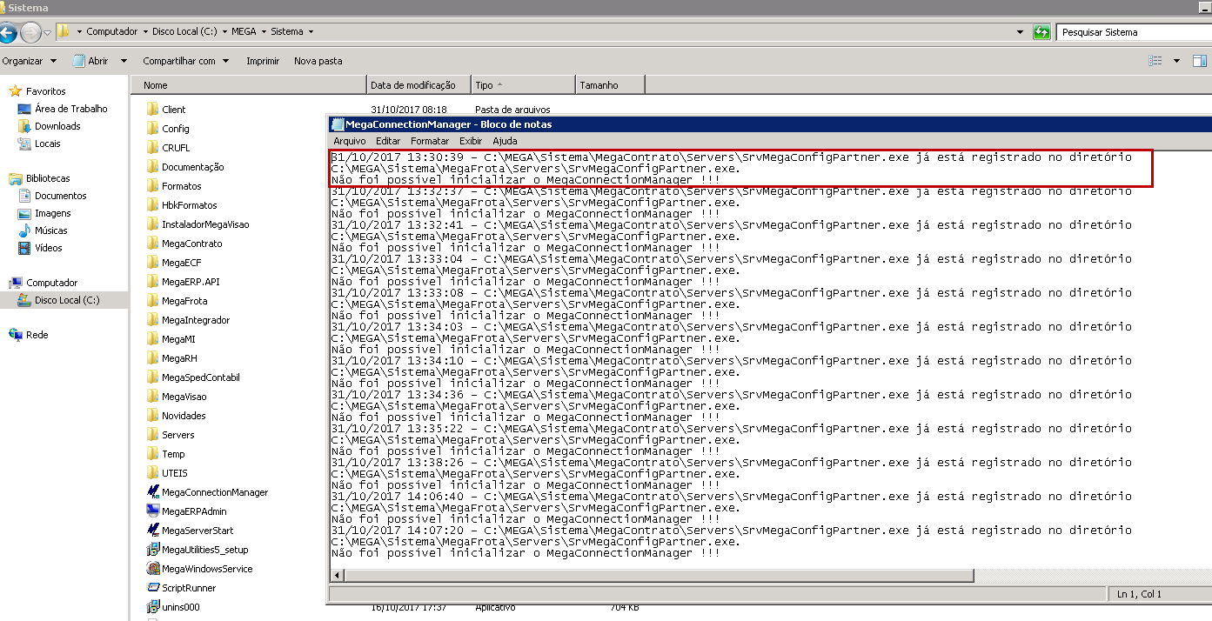Select the MegaConnectionManager application icon

click(x=153, y=492)
